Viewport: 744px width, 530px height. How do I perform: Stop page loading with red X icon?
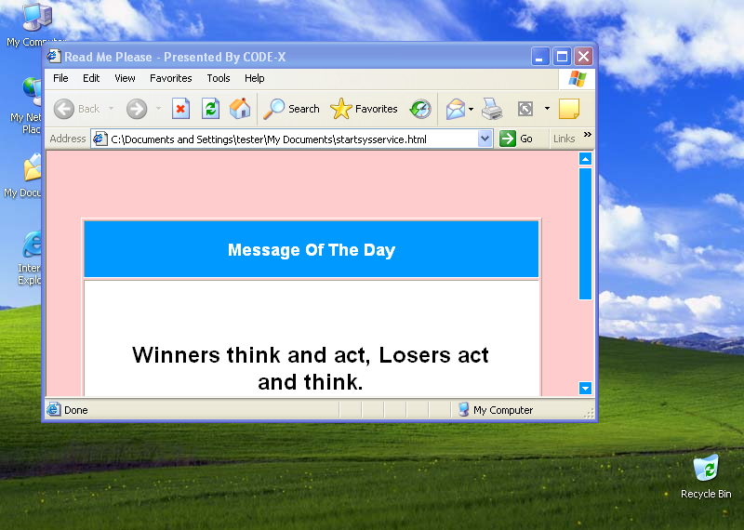[x=180, y=109]
